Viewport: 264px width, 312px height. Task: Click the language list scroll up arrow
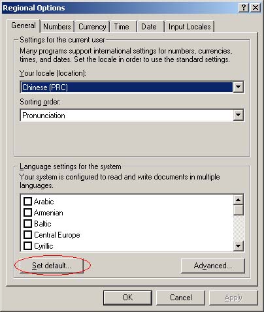[x=238, y=200]
